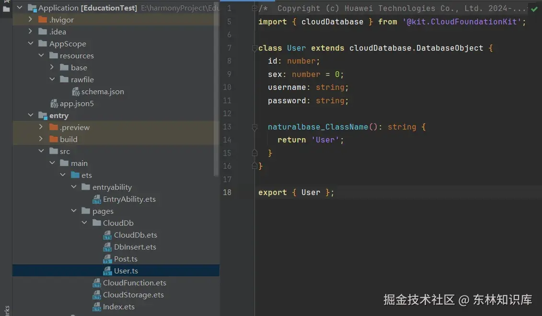Open DbInsert.ets file name
Screen dimensions: 542x316
135,247
